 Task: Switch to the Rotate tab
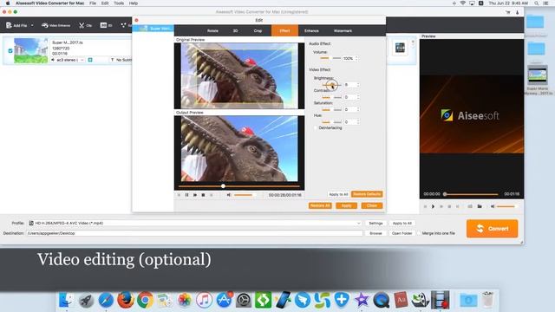212,31
